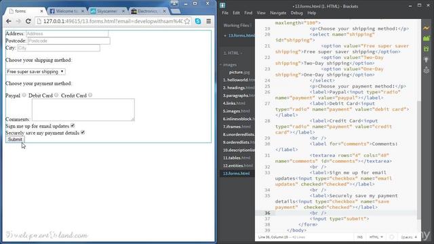Select Debit Card radio button

point(56,95)
